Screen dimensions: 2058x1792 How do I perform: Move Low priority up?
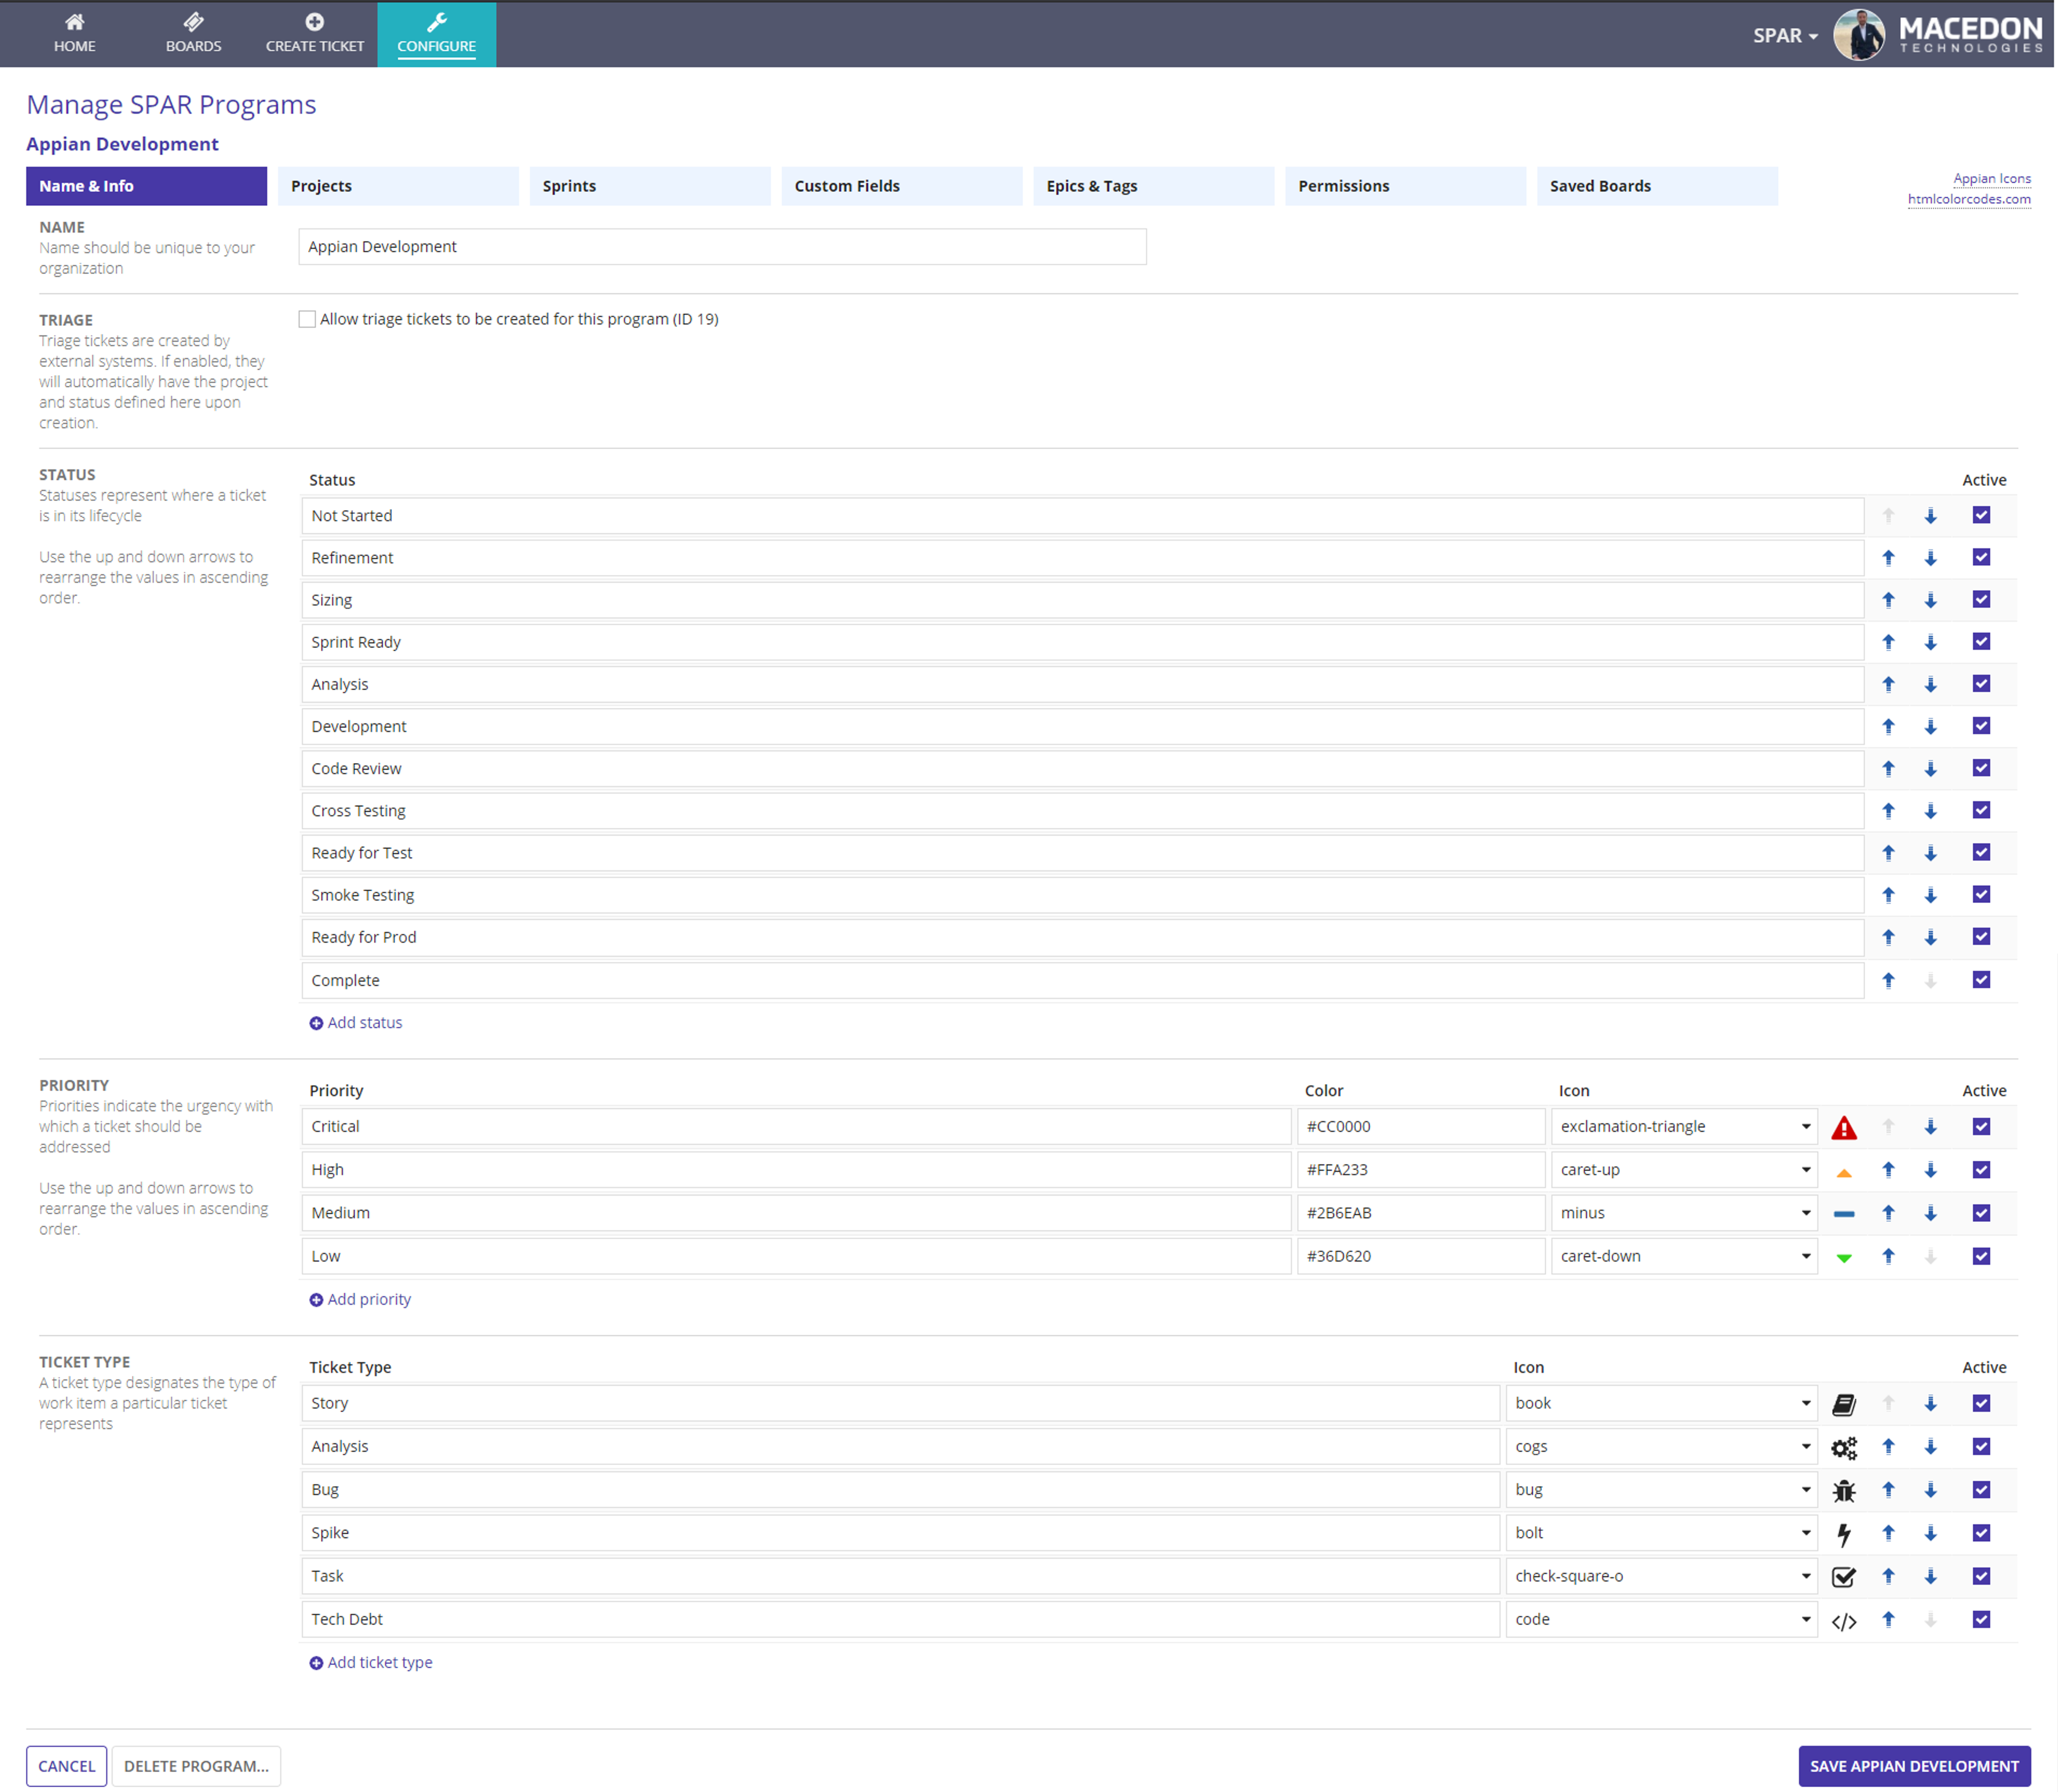tap(1888, 1256)
